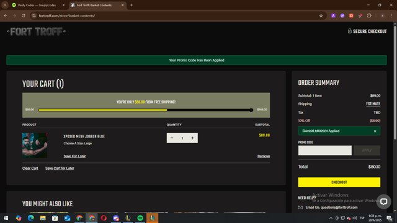The image size is (397, 223).
Task: Decrease quantity with the minus button
Action: [172, 138]
